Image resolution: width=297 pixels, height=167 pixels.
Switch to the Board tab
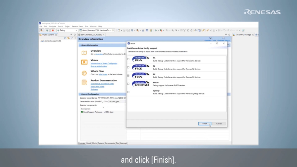pyautogui.click(x=89, y=143)
